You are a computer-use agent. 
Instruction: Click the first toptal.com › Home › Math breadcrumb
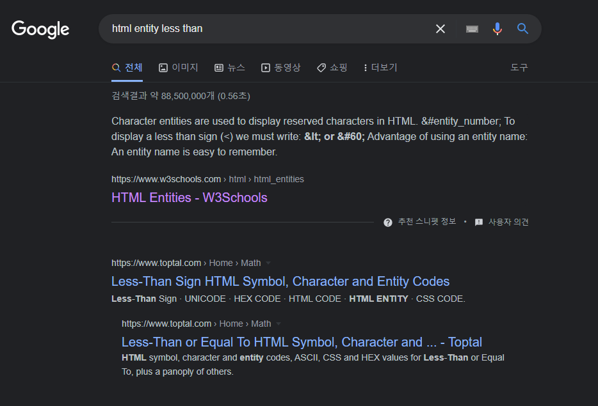coord(186,263)
